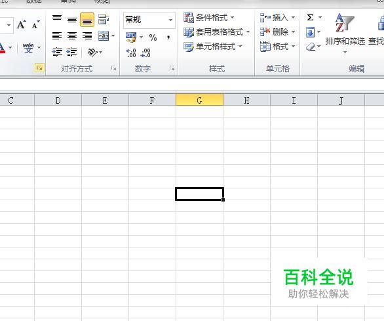The image size is (384, 321).
Task: Click the text orientation icon
Action: coord(92,52)
